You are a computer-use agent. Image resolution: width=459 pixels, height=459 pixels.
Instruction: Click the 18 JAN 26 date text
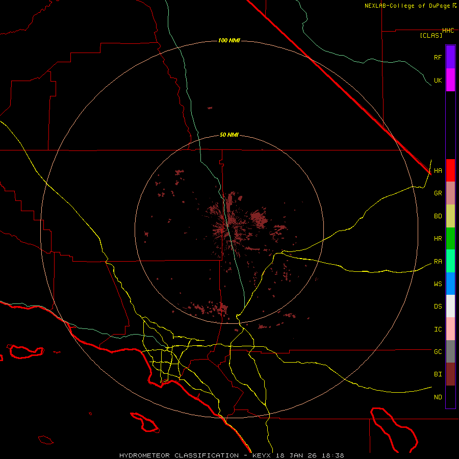(x=296, y=455)
